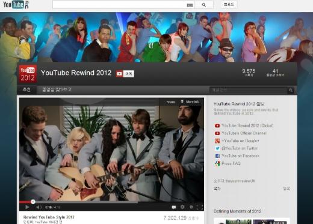This screenshot has width=313, height=224.
Task: Click the red icon beside Rewind 2012 Global
Action: pos(217,126)
